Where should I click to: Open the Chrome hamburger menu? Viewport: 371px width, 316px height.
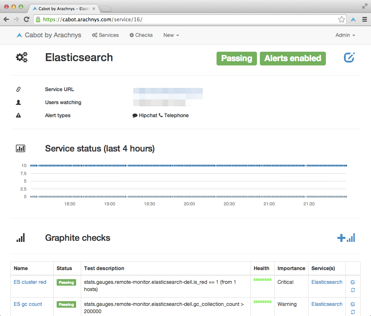(365, 20)
